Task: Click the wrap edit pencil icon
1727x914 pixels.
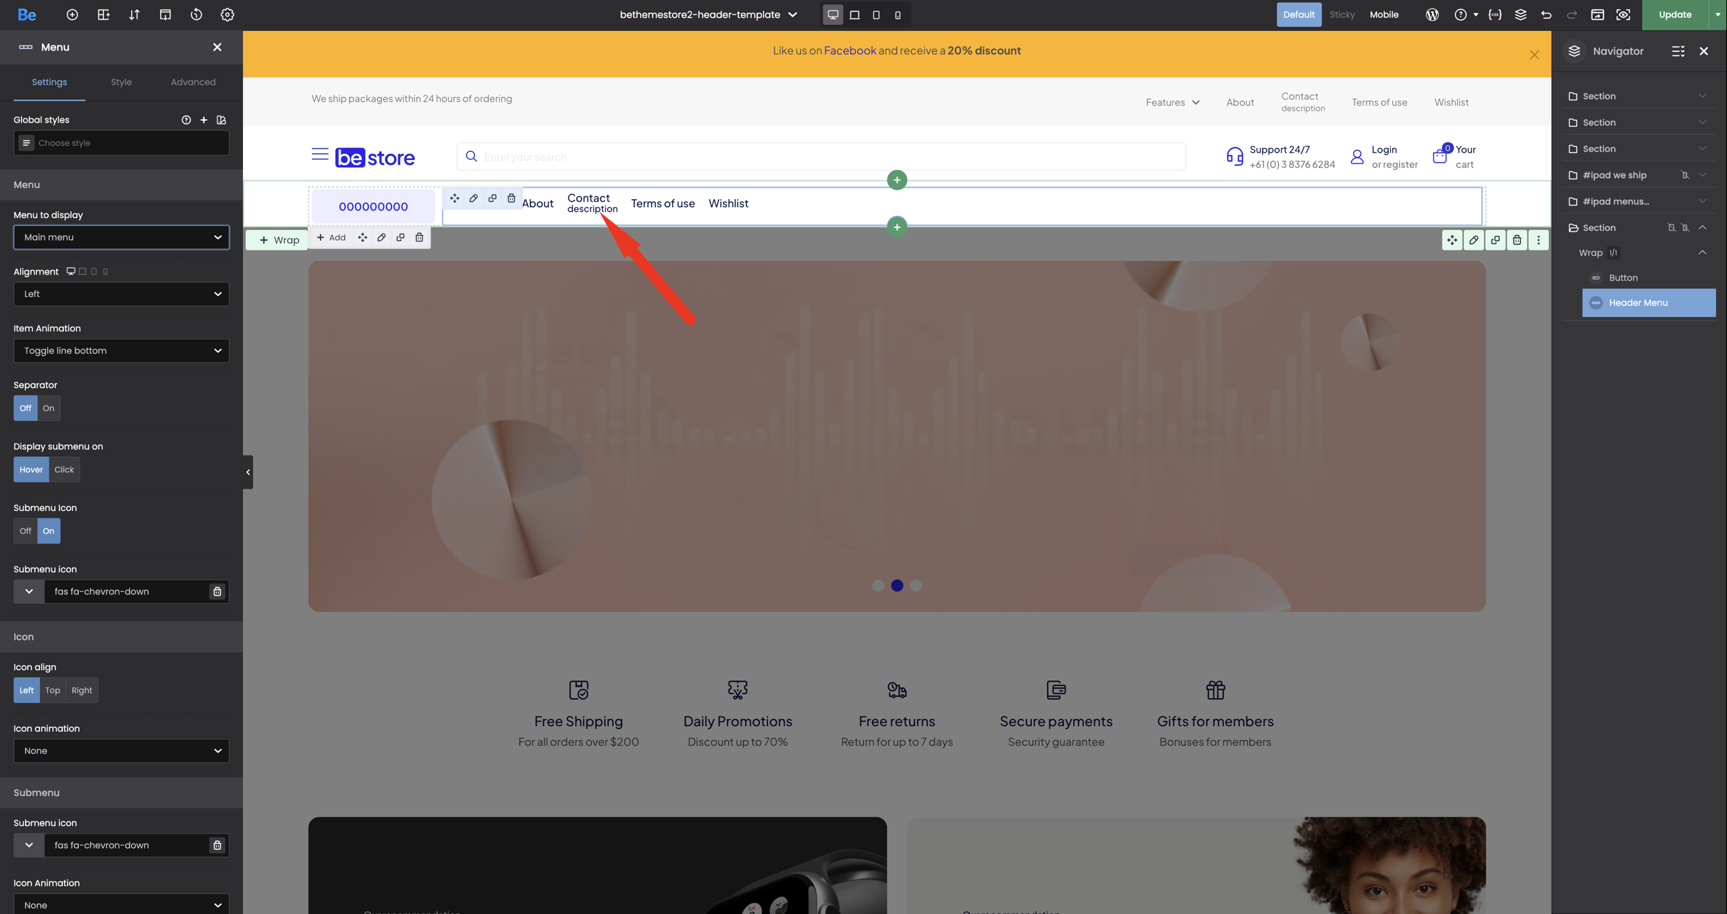Action: 381,238
